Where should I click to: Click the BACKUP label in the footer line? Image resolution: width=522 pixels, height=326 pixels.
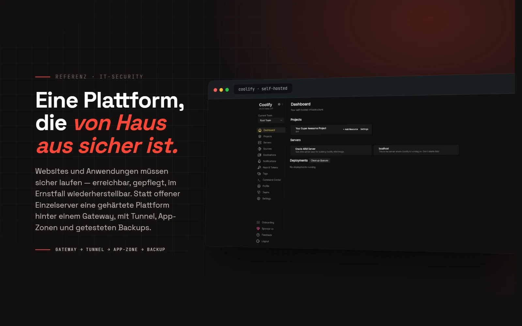point(156,250)
